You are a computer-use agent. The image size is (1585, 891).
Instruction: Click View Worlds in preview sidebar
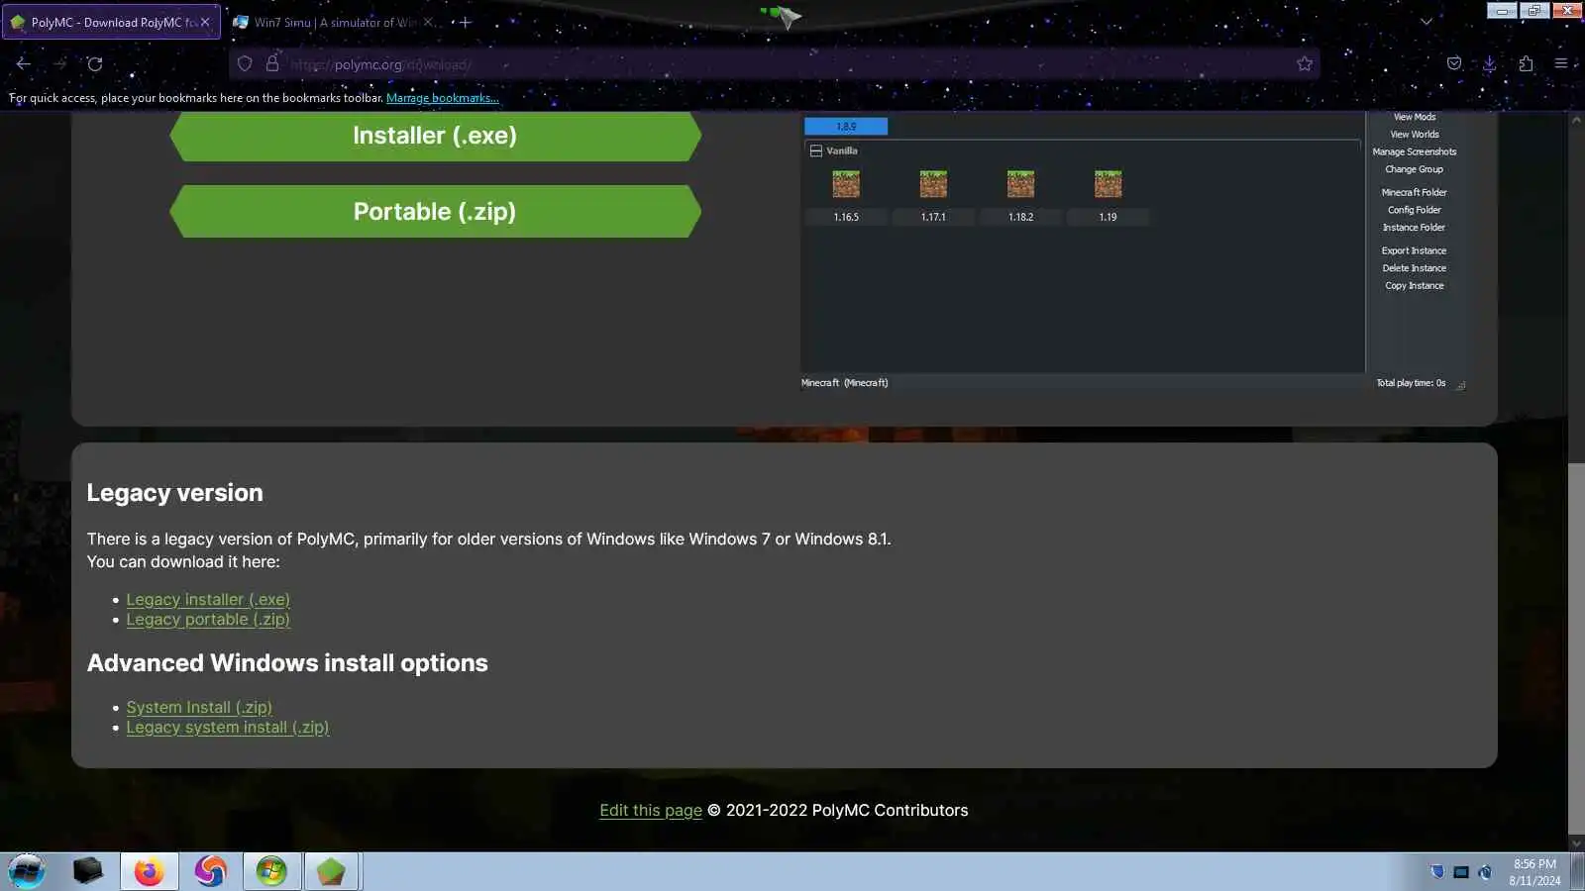pyautogui.click(x=1415, y=135)
